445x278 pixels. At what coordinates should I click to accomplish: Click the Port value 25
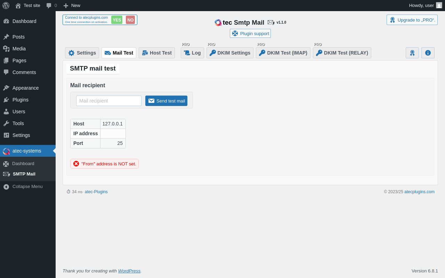[120, 143]
